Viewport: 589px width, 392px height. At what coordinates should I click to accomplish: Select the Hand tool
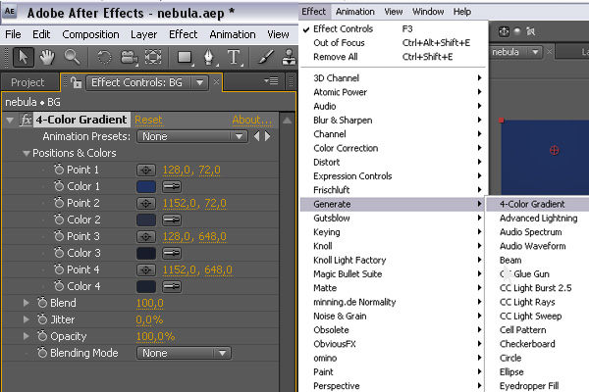point(47,58)
